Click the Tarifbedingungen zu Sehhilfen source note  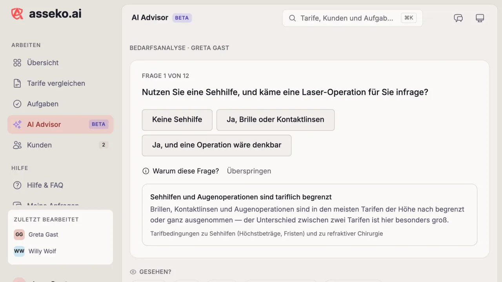[x=266, y=233]
